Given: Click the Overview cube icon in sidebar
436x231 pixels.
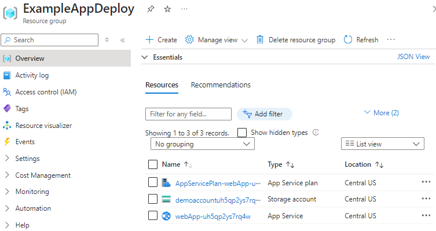Looking at the screenshot, I should coord(7,58).
